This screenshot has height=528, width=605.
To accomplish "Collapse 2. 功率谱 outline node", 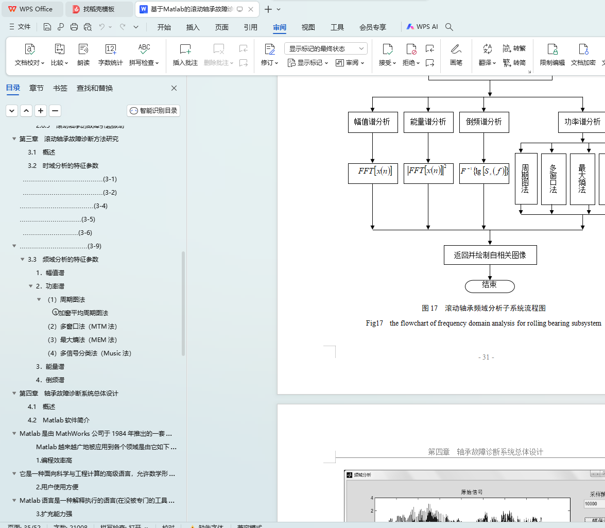I will pos(30,286).
